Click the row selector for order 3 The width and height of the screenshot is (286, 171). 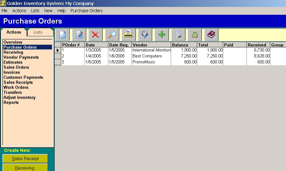click(57, 62)
